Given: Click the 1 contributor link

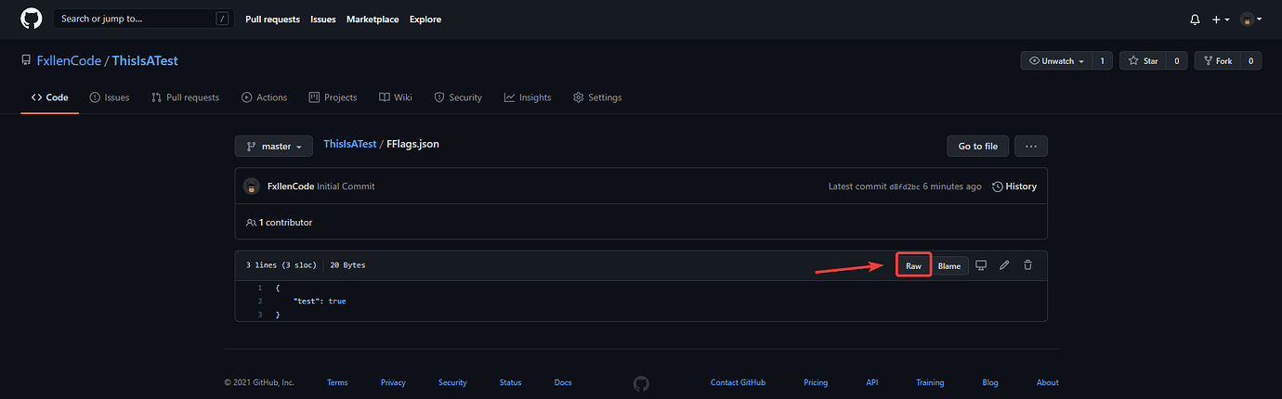Looking at the screenshot, I should click(x=280, y=223).
